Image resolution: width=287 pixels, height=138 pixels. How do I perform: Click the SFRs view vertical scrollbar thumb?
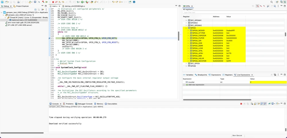[285, 34]
